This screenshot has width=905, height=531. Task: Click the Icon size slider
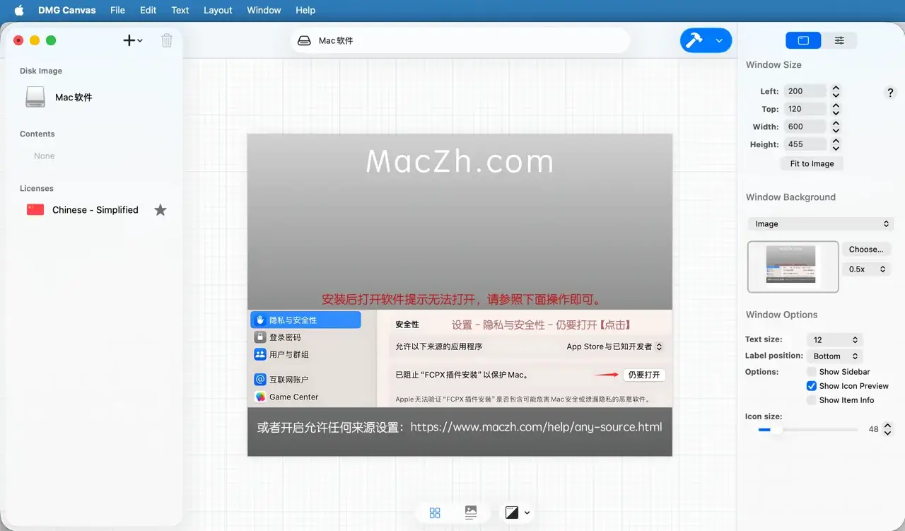[x=806, y=429]
